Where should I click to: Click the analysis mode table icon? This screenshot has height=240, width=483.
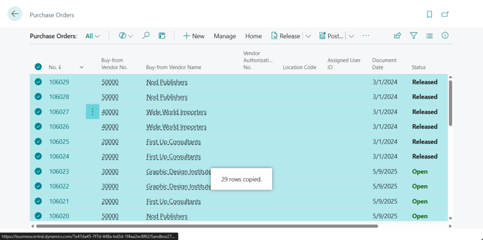(x=162, y=36)
